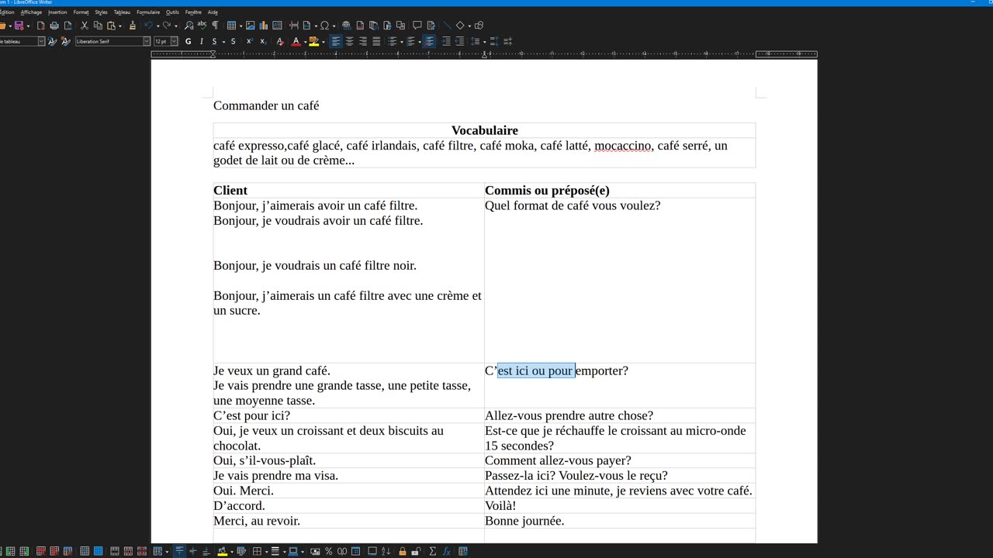Undo the last action

(x=148, y=26)
